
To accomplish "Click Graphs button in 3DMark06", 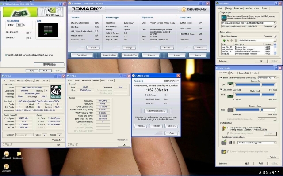I will point(151,55).
